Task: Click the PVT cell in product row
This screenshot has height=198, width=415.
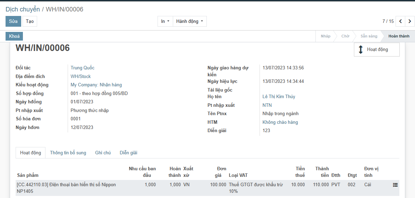Action: 336,185
